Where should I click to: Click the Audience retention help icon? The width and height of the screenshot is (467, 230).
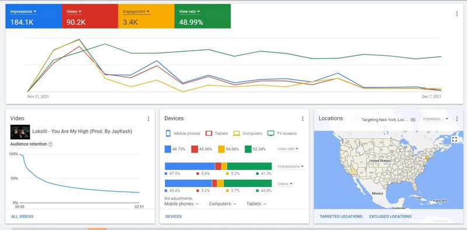50,144
